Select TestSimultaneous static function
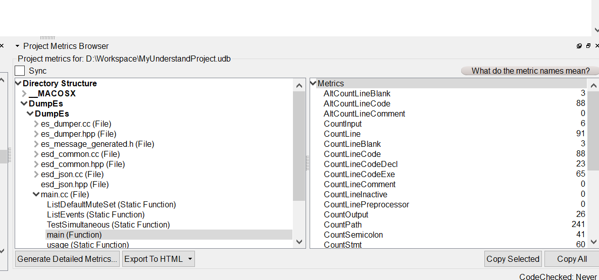 [x=109, y=225]
